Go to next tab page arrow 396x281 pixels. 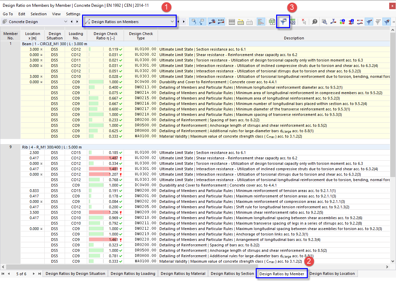34,274
